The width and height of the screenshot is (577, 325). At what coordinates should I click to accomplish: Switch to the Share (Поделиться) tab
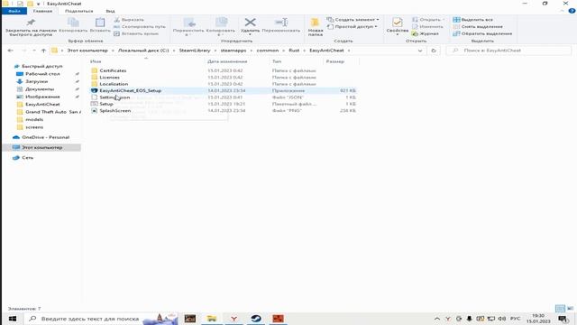pos(78,11)
